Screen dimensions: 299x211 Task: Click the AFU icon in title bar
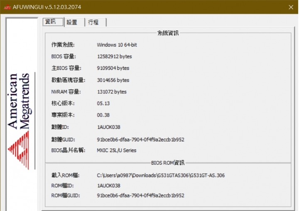pyautogui.click(x=7, y=7)
